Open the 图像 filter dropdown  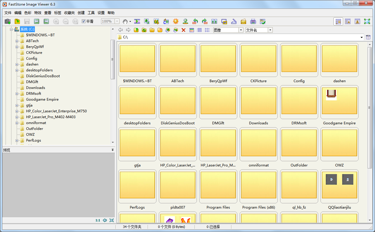point(241,30)
